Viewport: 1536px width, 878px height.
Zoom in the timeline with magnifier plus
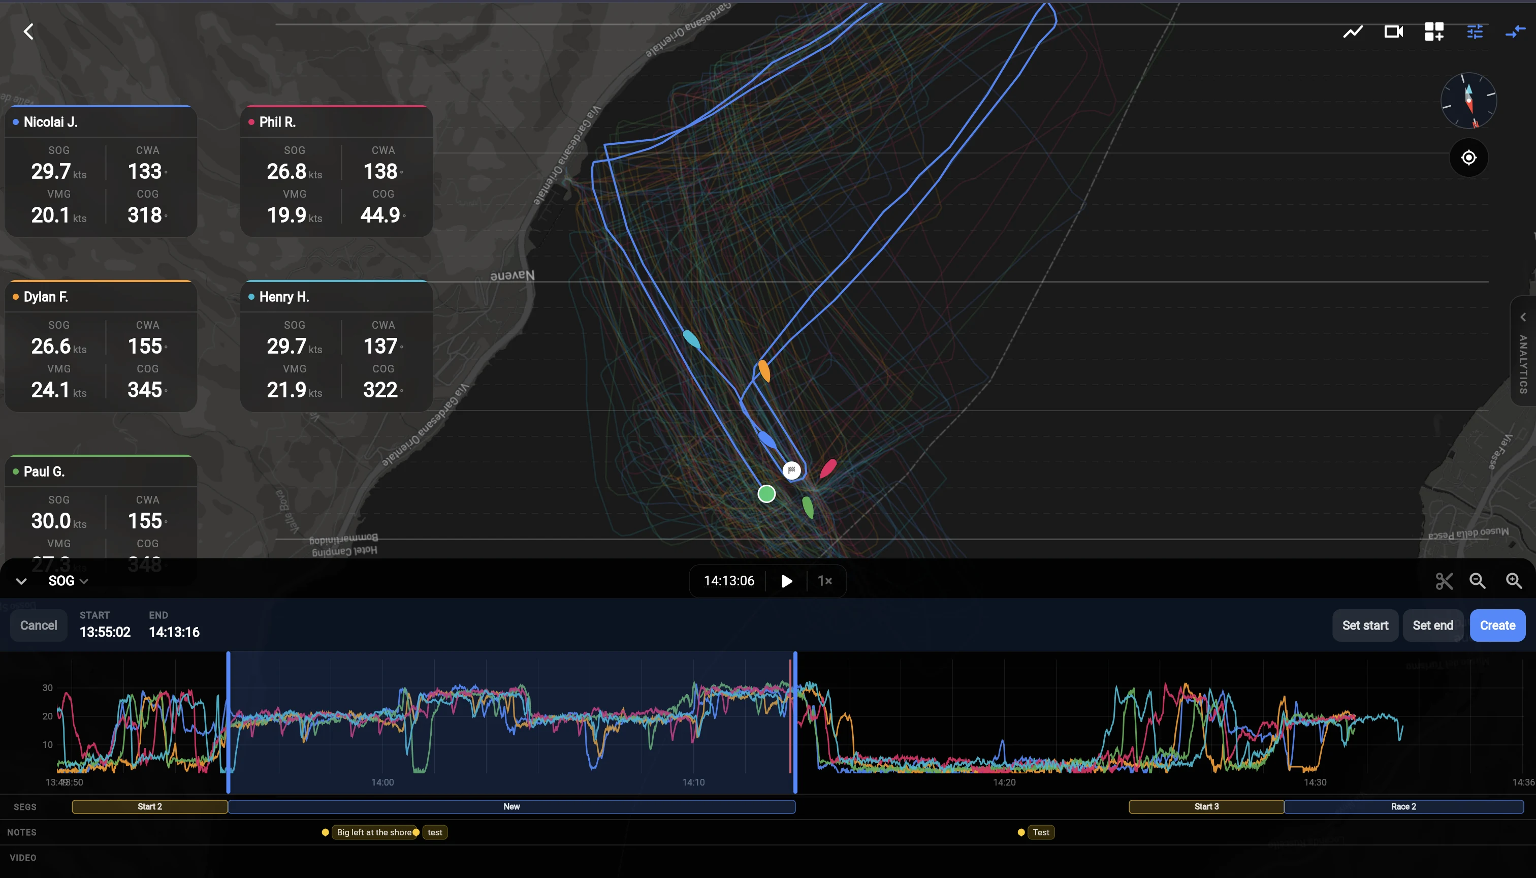click(x=1514, y=581)
